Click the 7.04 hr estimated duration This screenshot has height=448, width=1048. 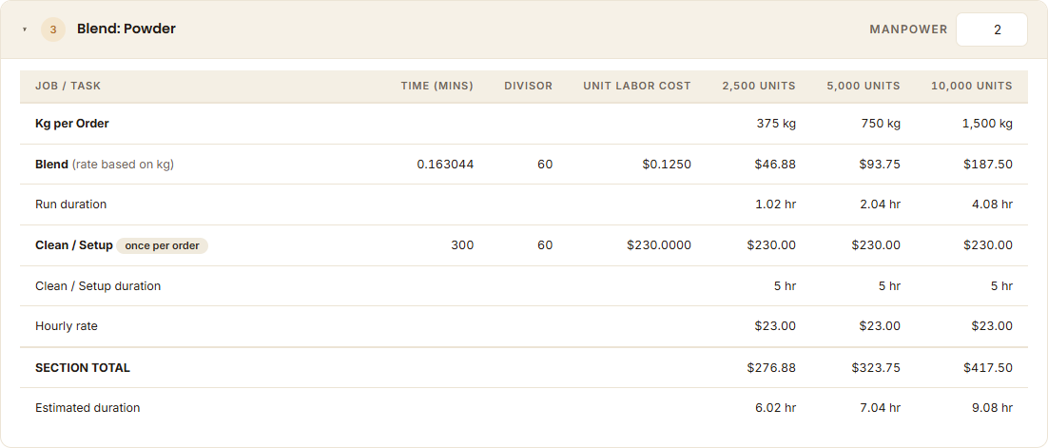pyautogui.click(x=881, y=408)
